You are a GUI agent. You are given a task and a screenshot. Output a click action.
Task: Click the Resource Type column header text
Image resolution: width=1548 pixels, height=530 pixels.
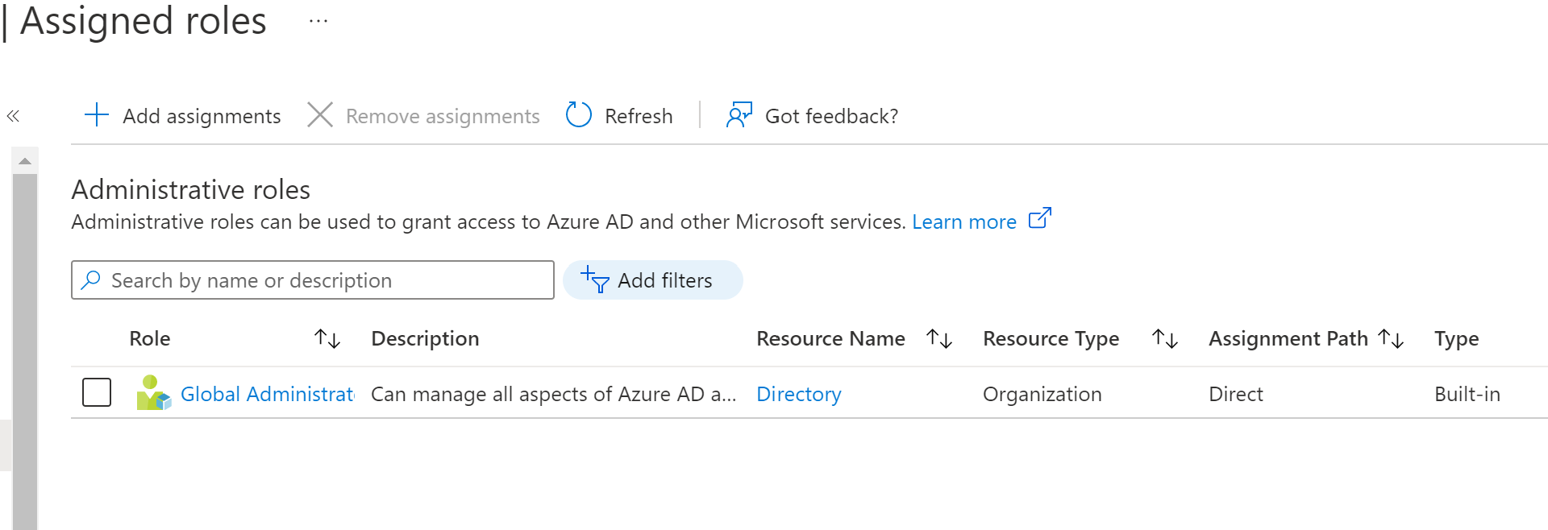point(1051,338)
